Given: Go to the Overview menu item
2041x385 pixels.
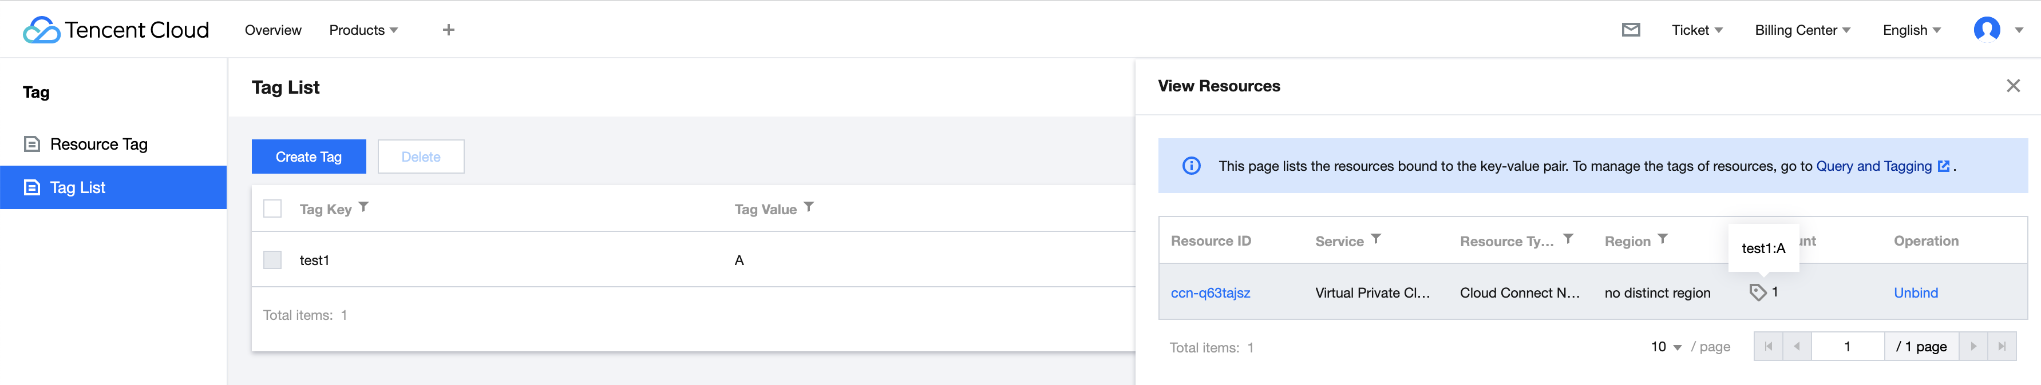Looking at the screenshot, I should pyautogui.click(x=272, y=30).
